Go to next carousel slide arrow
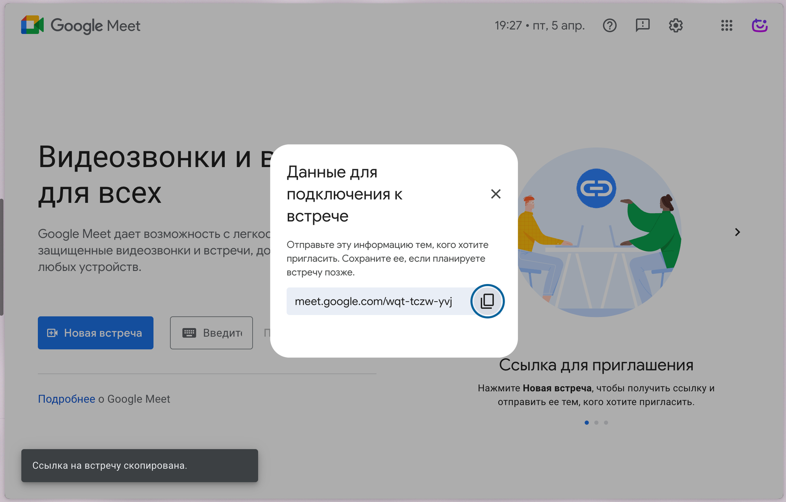This screenshot has height=502, width=786. 737,232
